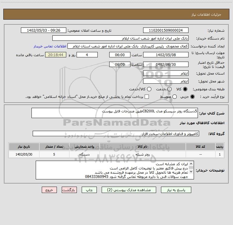The image size is (233, 225).
Task: Click the response deadline time field 06:00
Action: [x=120, y=55]
